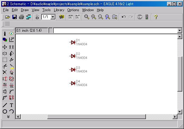Open the Options menu

coord(73,10)
